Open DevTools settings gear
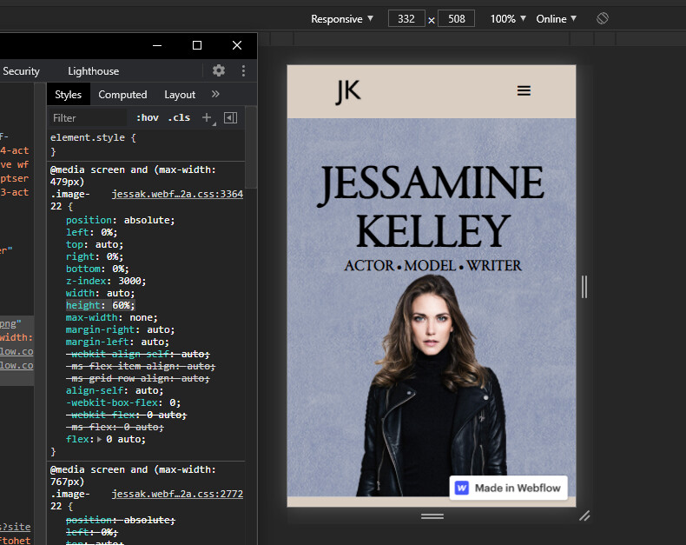686x545 pixels. (x=219, y=70)
